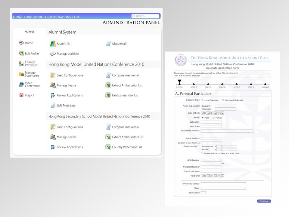
Task: Open the Date of birth year dropdown
Action: coord(208,113)
